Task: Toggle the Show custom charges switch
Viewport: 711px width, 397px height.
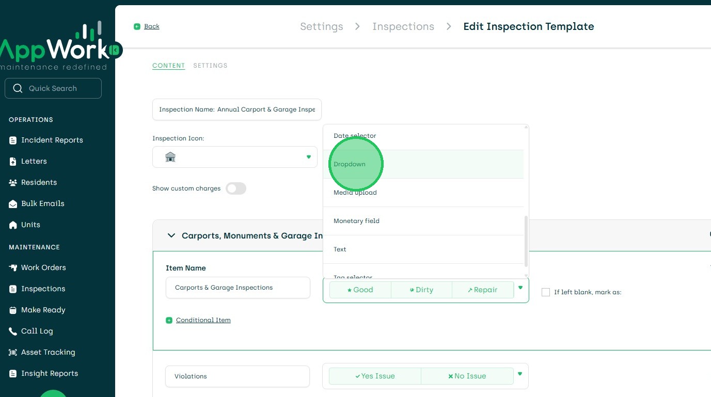Action: pyautogui.click(x=236, y=188)
